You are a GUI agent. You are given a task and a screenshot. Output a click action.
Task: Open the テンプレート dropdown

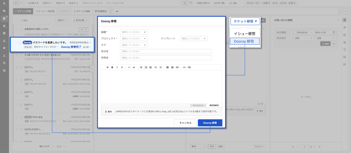point(194,39)
